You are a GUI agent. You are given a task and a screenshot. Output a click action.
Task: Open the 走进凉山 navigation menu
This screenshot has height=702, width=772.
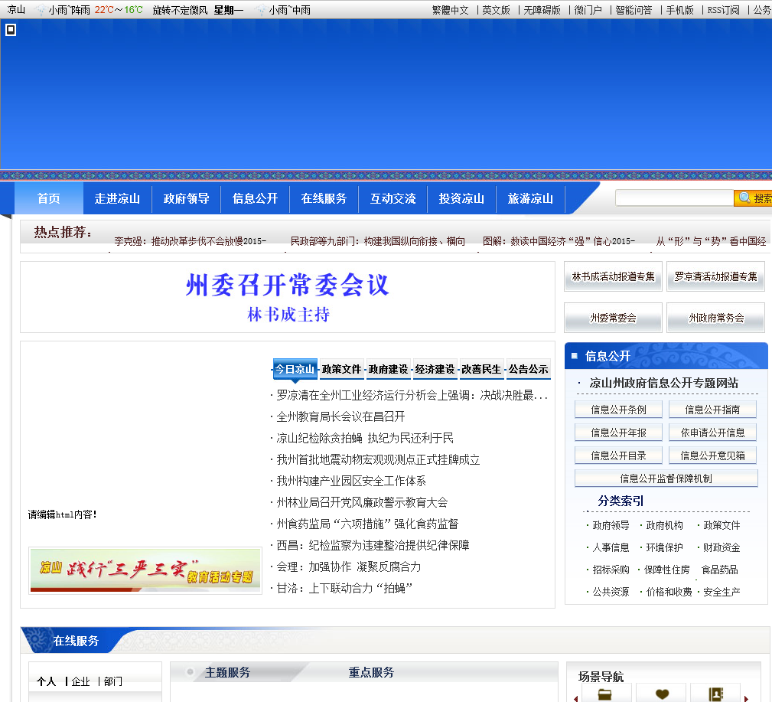pyautogui.click(x=117, y=198)
